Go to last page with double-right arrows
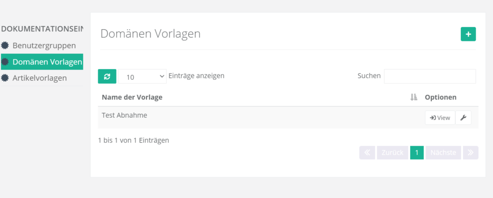The width and height of the screenshot is (493, 198). point(470,153)
